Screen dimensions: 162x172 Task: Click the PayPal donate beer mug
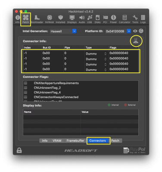point(126,150)
